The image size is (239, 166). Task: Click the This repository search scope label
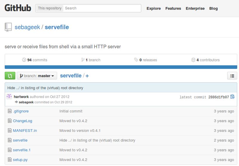point(50,8)
